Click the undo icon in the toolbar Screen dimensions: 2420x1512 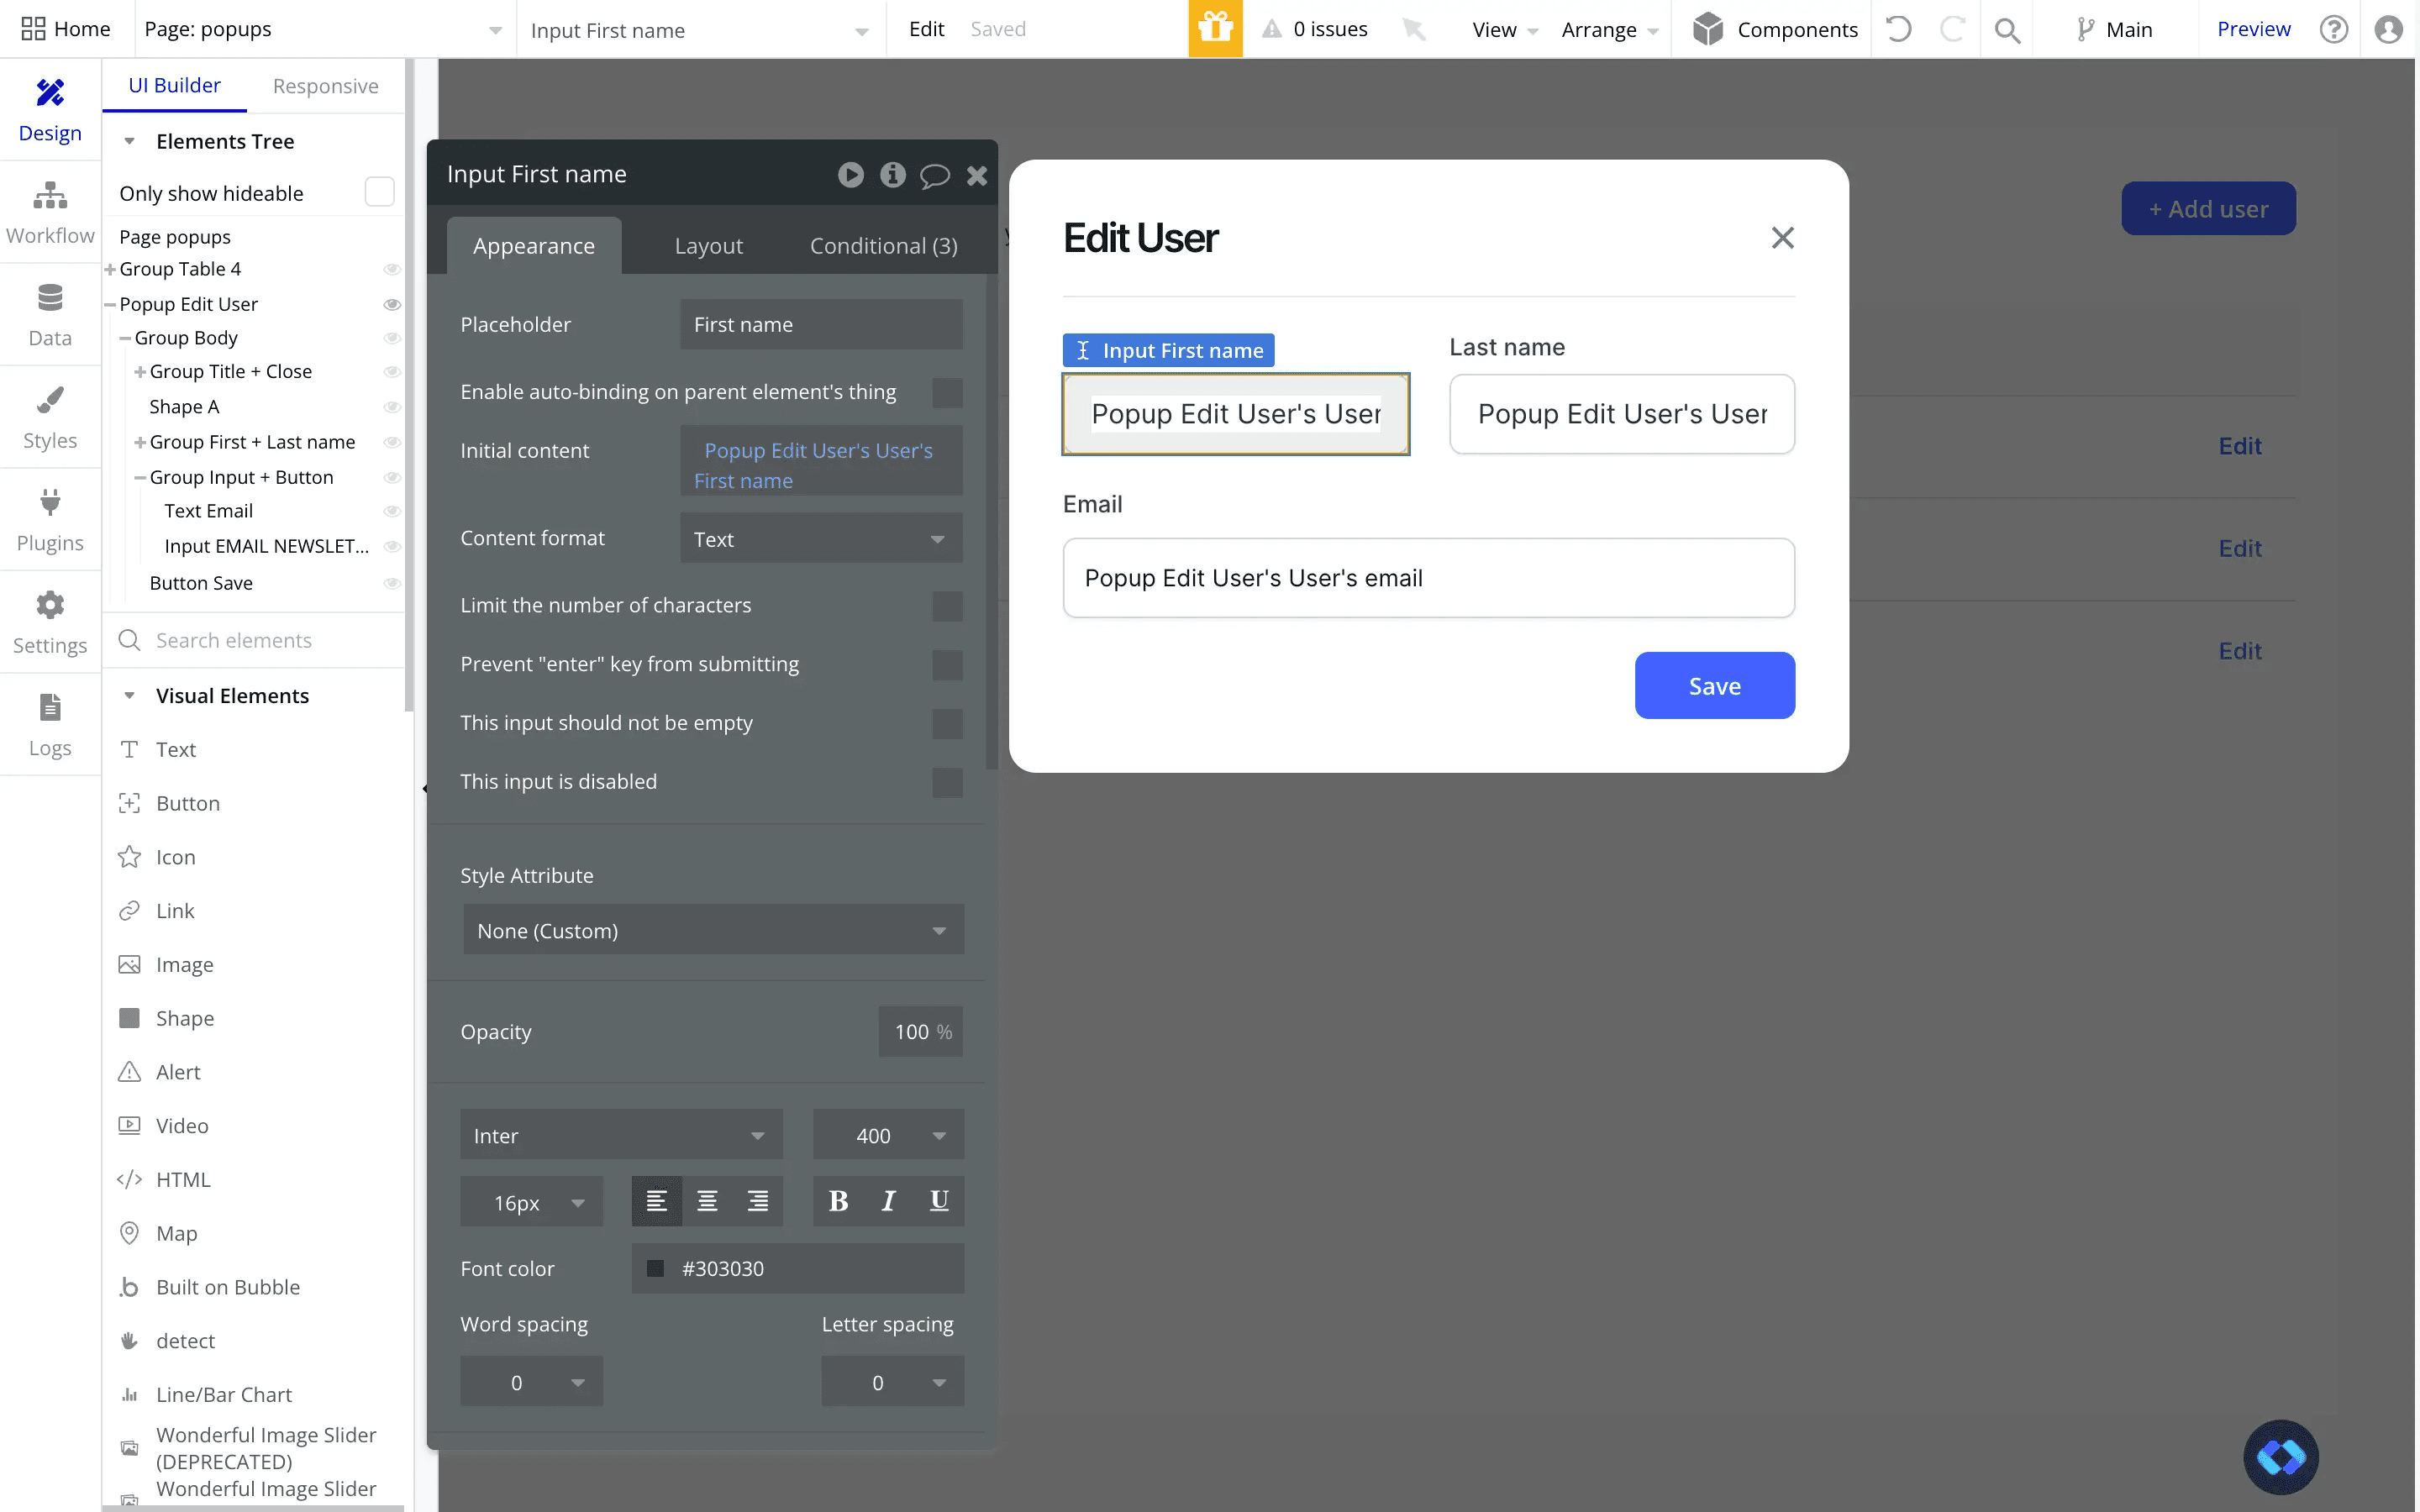(x=1898, y=29)
